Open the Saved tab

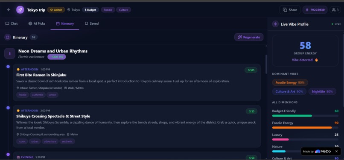pos(92,23)
